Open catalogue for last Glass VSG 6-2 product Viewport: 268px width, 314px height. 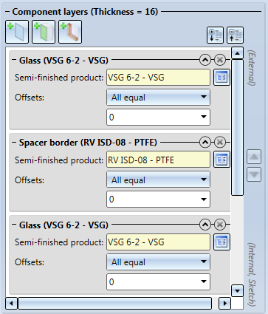click(221, 242)
